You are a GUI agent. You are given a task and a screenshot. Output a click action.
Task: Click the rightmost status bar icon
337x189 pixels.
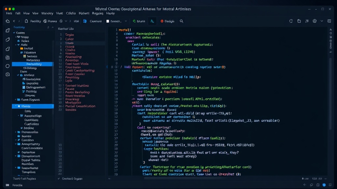(x=330, y=185)
